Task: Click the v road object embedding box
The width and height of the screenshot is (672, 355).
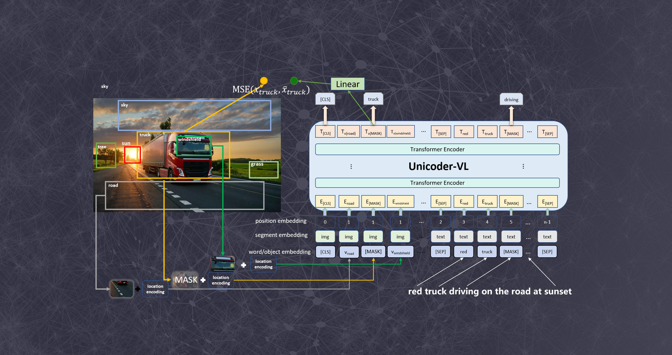Action: (x=349, y=253)
